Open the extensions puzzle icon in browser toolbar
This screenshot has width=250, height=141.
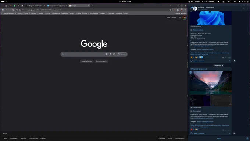178,10
